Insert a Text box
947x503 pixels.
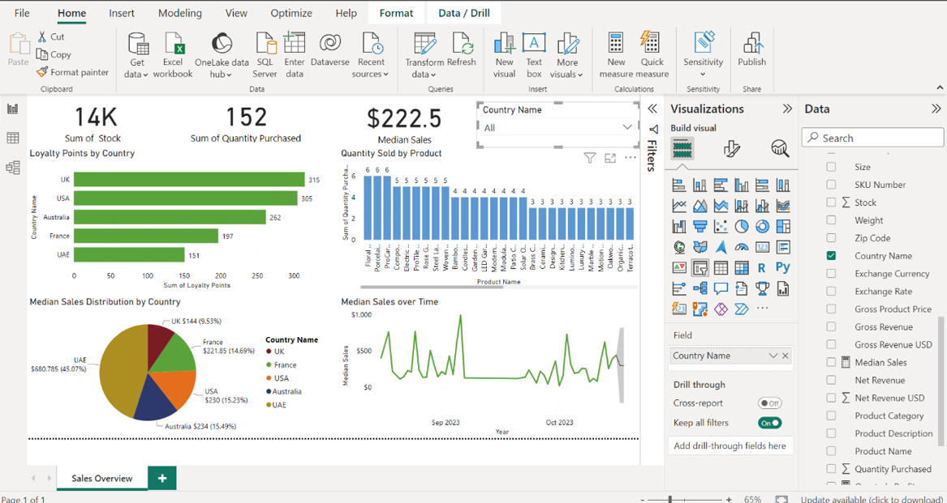click(x=533, y=54)
